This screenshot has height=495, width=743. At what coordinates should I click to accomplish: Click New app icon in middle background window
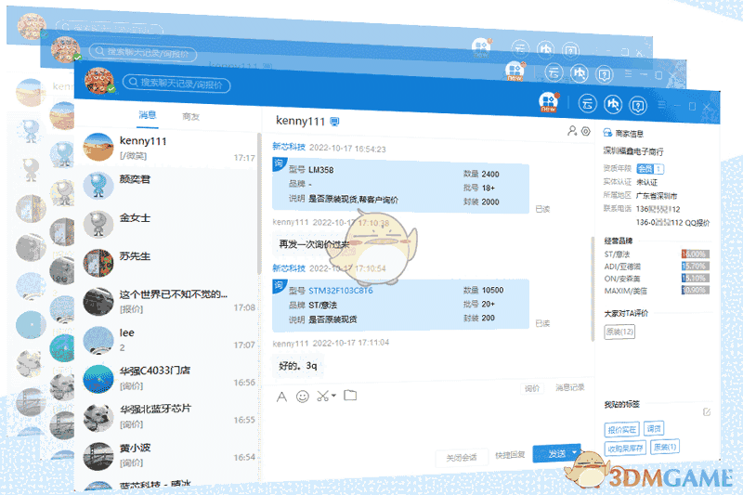(x=515, y=72)
